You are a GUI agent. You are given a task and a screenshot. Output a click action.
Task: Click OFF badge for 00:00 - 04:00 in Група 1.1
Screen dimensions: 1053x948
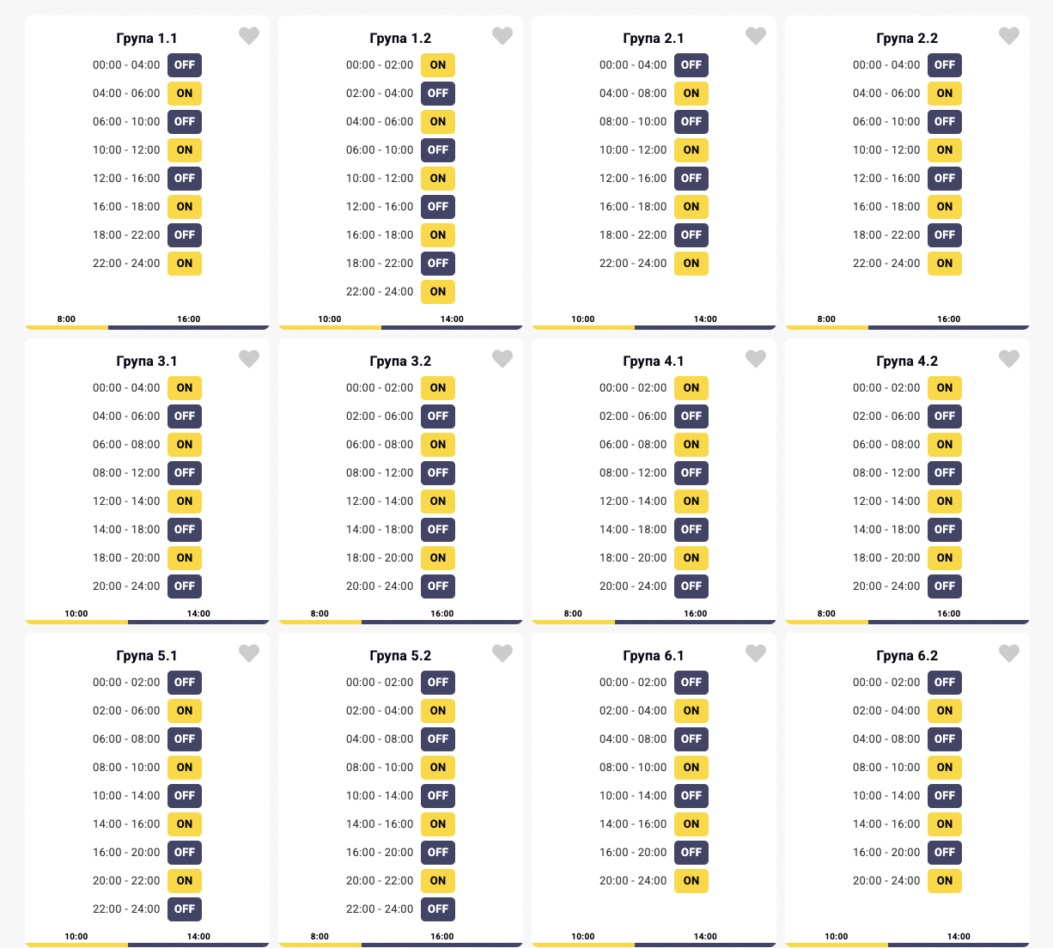click(x=185, y=65)
